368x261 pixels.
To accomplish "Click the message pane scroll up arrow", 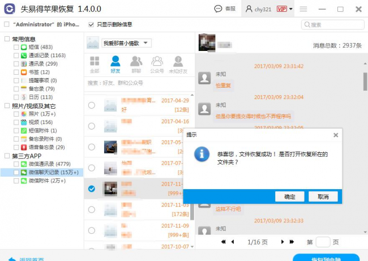I will pos(365,63).
